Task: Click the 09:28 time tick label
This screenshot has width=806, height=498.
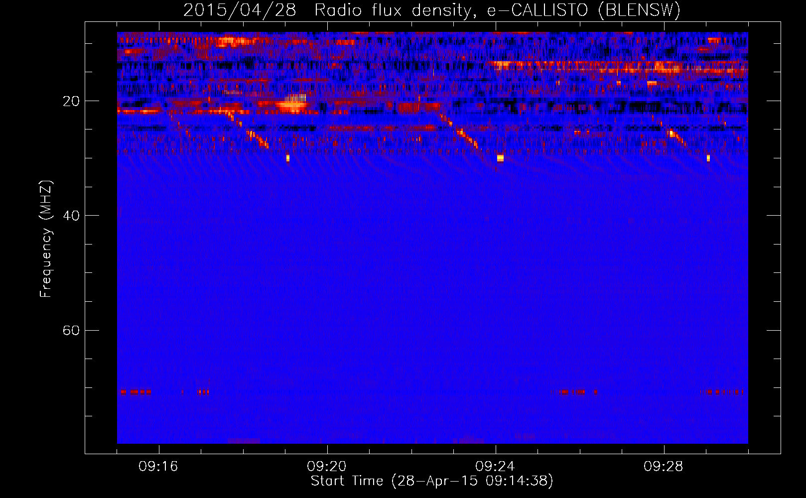Action: pyautogui.click(x=664, y=466)
